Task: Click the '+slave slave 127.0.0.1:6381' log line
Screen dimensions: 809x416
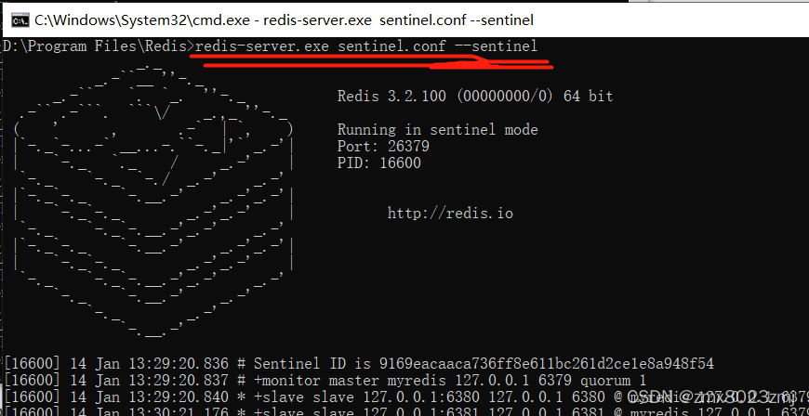Action: pyautogui.click(x=406, y=411)
